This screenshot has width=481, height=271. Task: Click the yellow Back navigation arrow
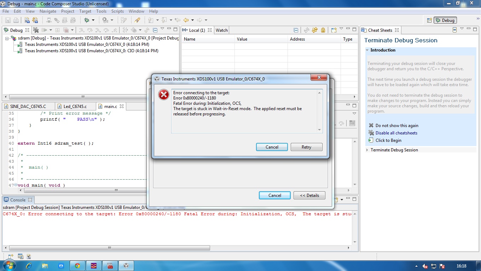coord(186,20)
